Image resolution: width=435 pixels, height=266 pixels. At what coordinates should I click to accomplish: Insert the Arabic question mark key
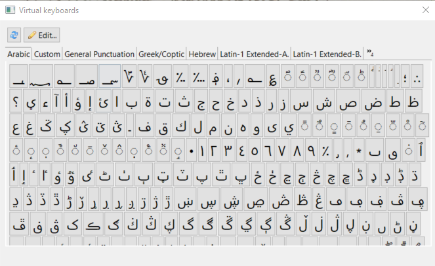click(x=16, y=101)
